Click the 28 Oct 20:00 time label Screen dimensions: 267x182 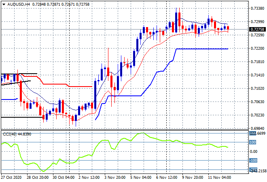38,178
